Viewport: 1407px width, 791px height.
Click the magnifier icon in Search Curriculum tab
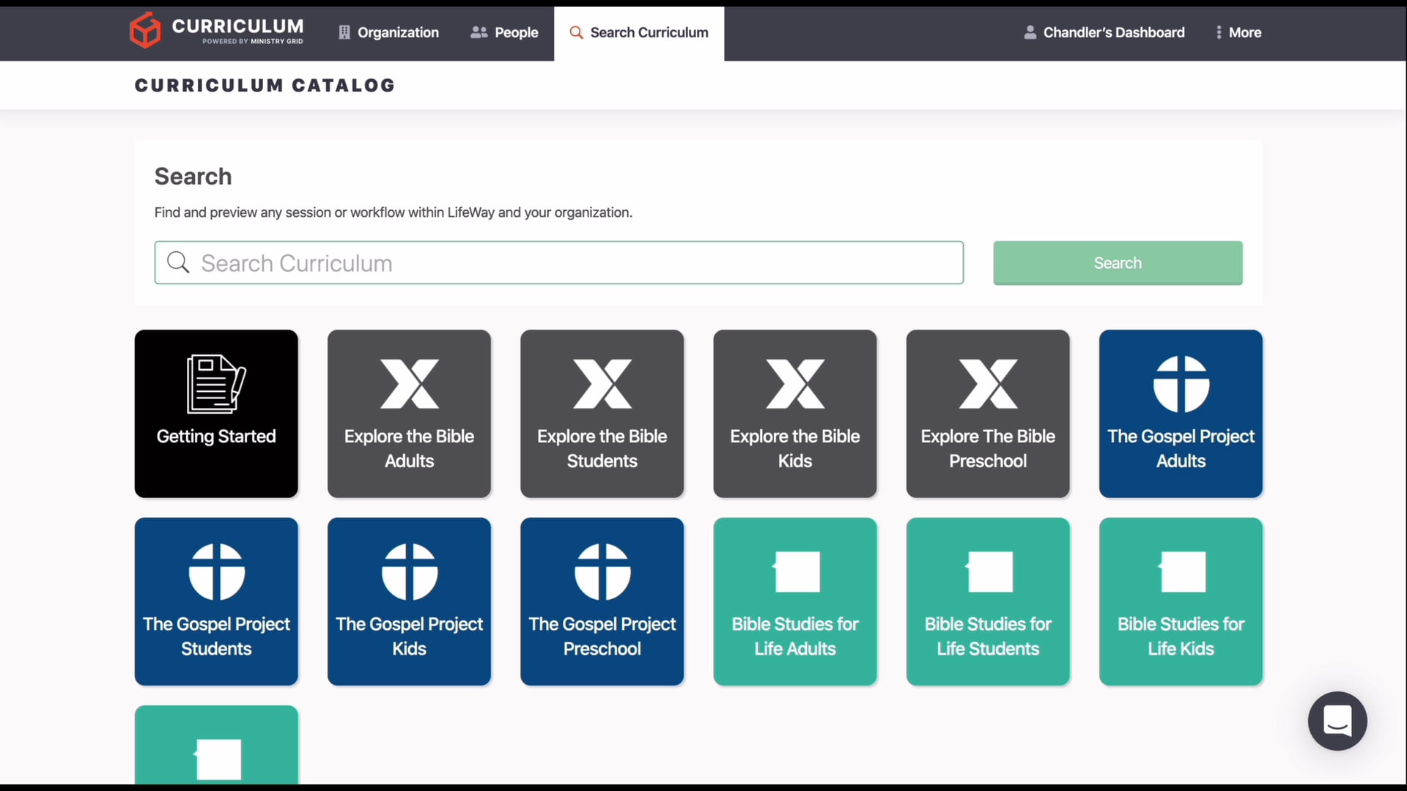tap(576, 32)
